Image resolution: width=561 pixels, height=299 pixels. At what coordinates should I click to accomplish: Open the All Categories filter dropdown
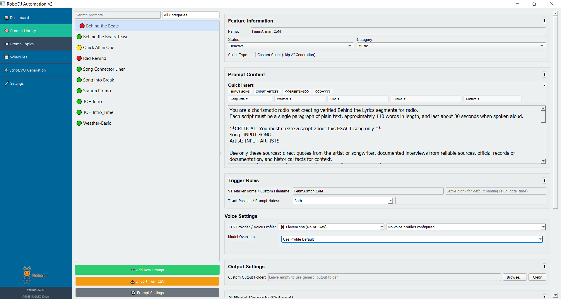191,15
